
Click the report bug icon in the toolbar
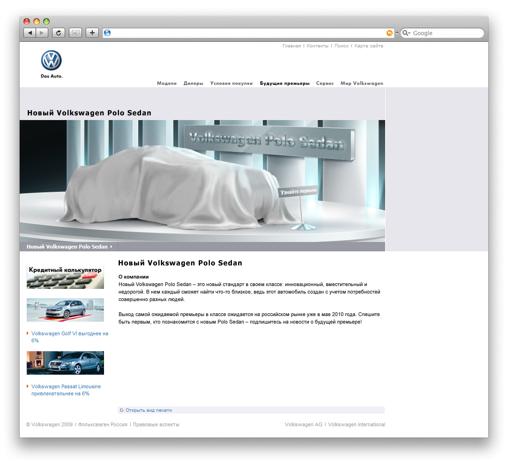point(75,33)
